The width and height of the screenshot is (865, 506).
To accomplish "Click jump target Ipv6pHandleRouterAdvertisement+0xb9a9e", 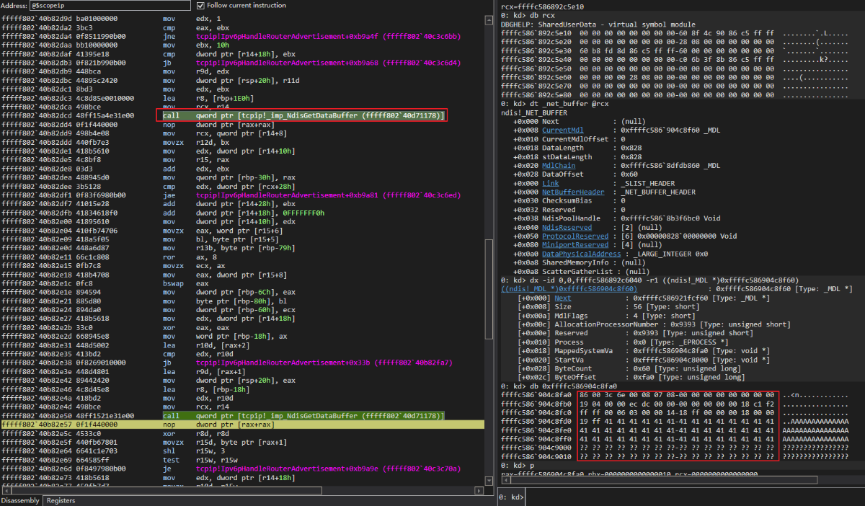I will (328, 469).
